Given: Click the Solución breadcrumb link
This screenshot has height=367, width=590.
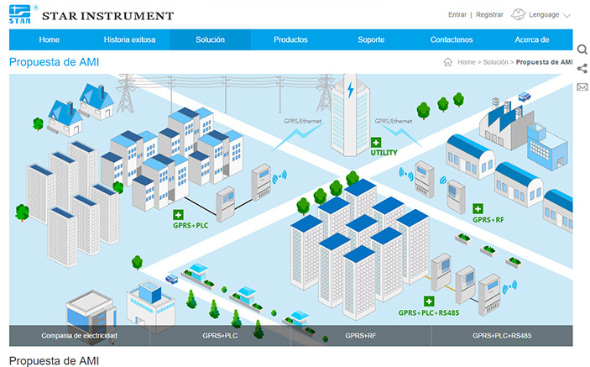Looking at the screenshot, I should (x=495, y=62).
